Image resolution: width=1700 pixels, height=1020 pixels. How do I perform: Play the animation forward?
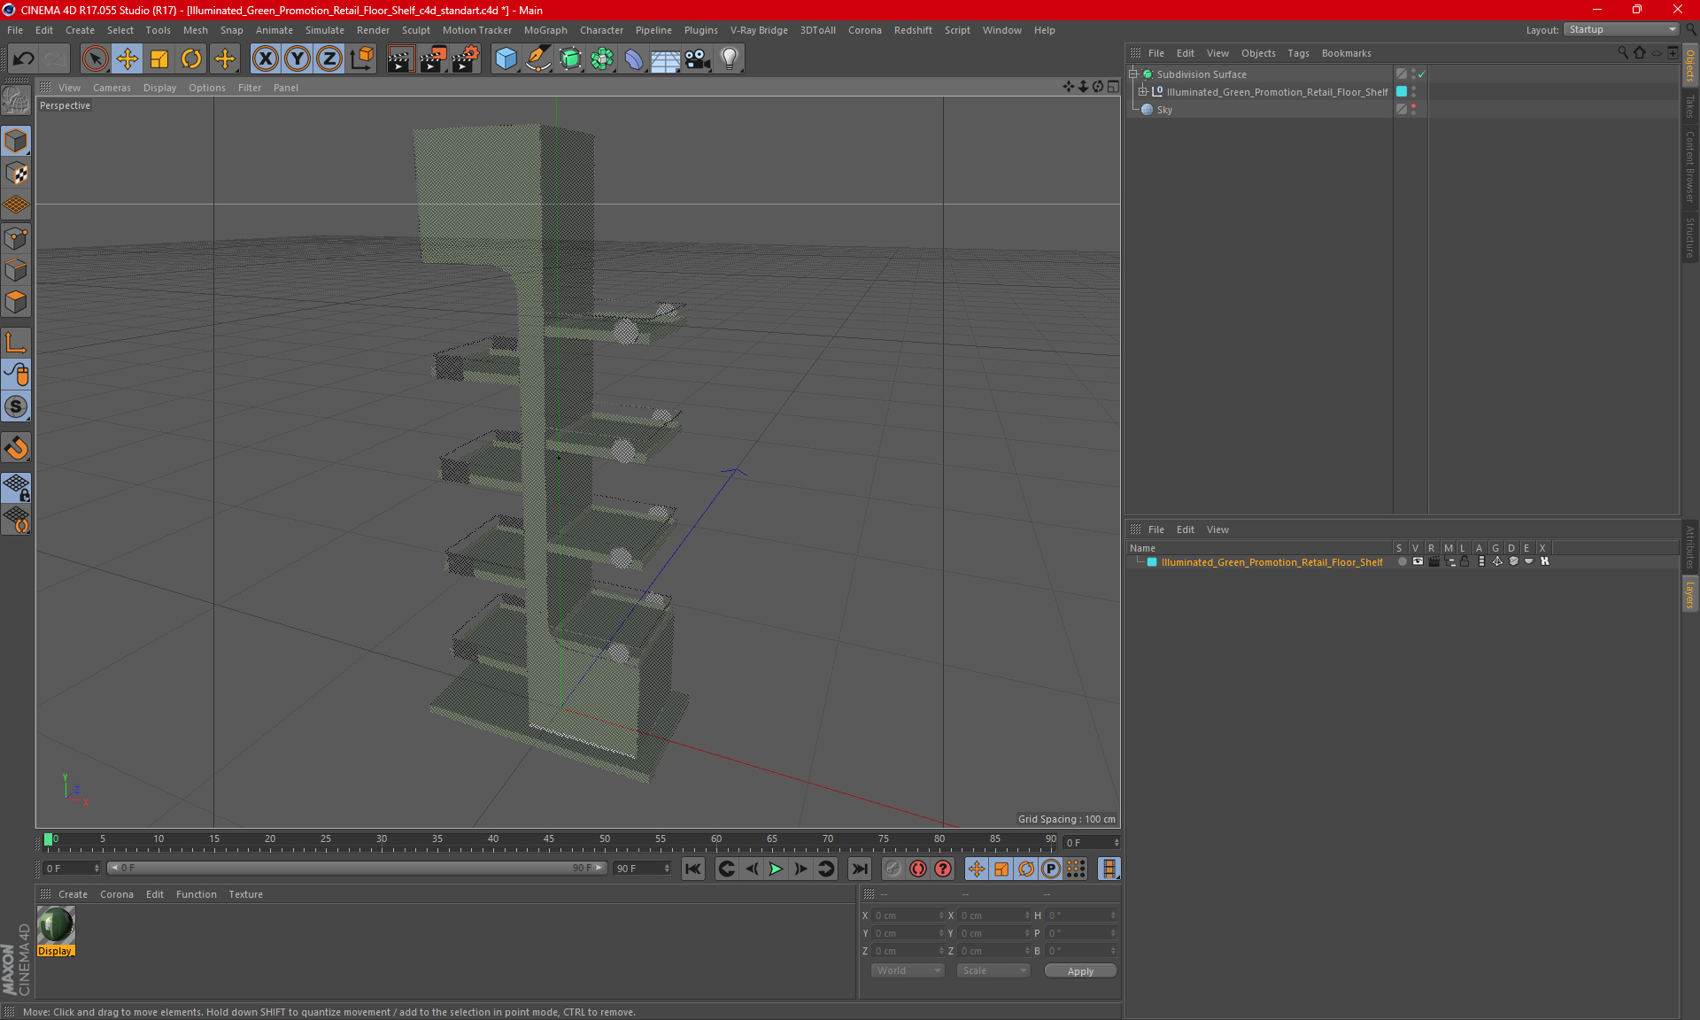point(776,869)
